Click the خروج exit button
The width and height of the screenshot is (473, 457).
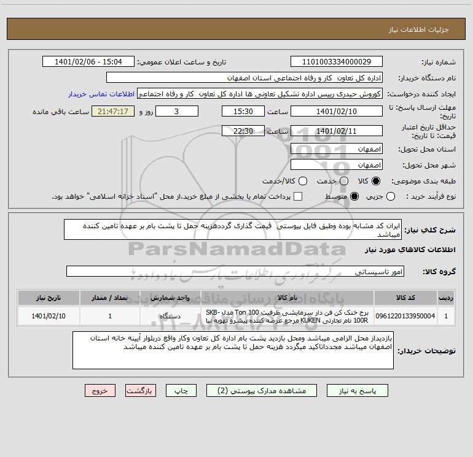click(x=100, y=391)
